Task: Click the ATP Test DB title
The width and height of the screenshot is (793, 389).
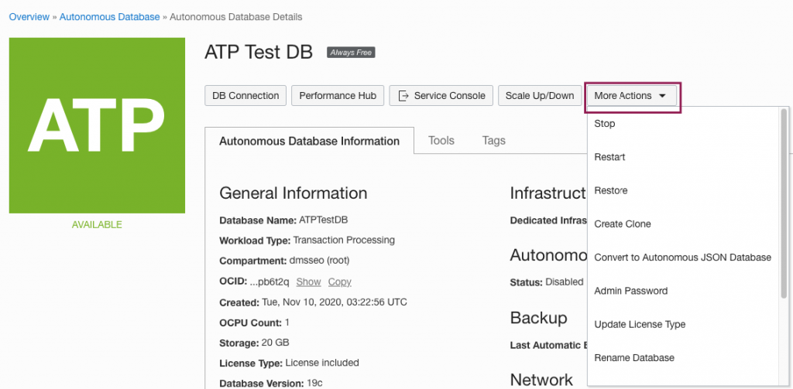Action: tap(259, 52)
